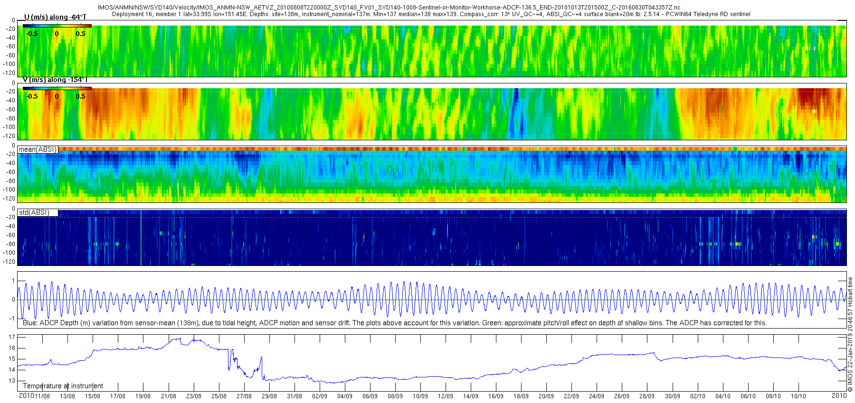The image size is (855, 403).
Task: Click the '16/09' date tick label
Action: pyautogui.click(x=495, y=396)
